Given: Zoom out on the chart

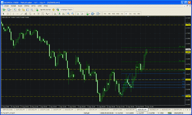Looking at the screenshot, I should (73, 14).
